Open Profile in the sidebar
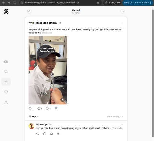 pyautogui.click(x=6, y=102)
